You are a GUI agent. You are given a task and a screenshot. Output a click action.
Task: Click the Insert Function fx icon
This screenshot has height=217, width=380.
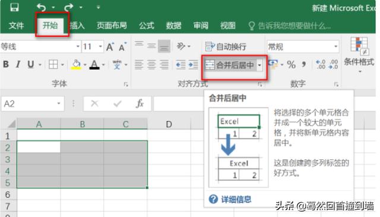click(140, 103)
